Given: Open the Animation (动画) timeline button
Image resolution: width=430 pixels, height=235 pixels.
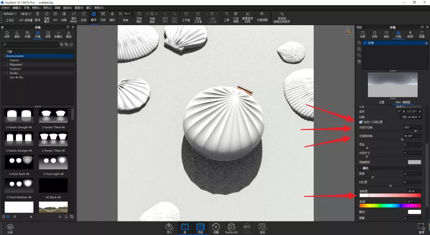Looking at the screenshot, I should (x=216, y=228).
